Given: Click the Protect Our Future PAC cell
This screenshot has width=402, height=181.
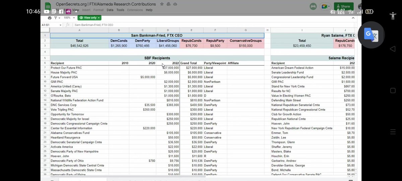Looking at the screenshot, I should [79, 68].
